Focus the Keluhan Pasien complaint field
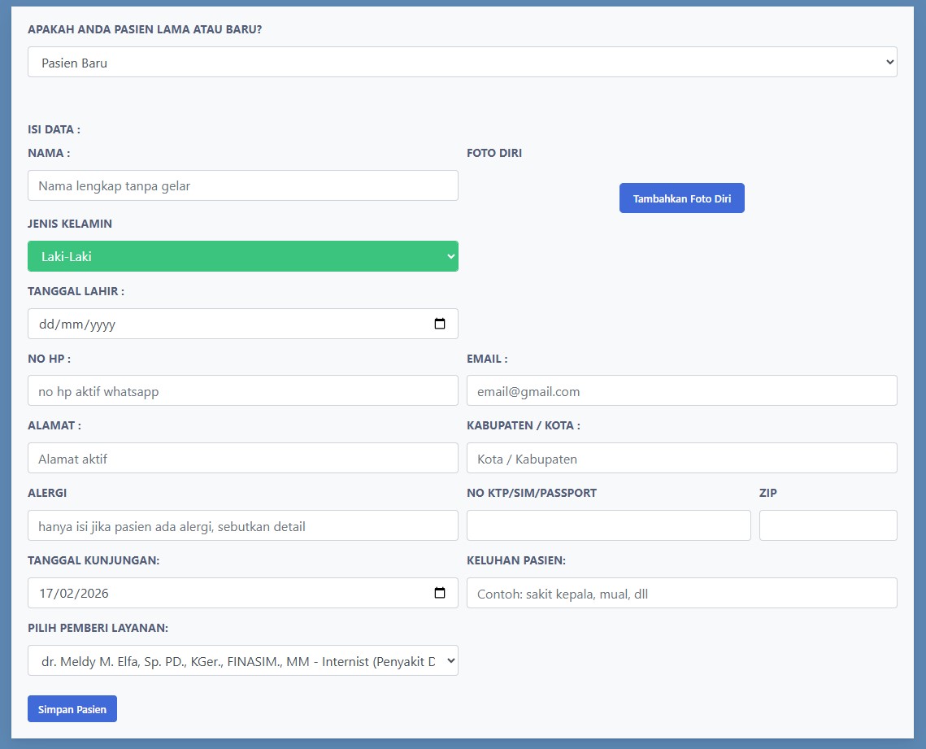Screen dimensions: 926x749 pyautogui.click(x=681, y=594)
